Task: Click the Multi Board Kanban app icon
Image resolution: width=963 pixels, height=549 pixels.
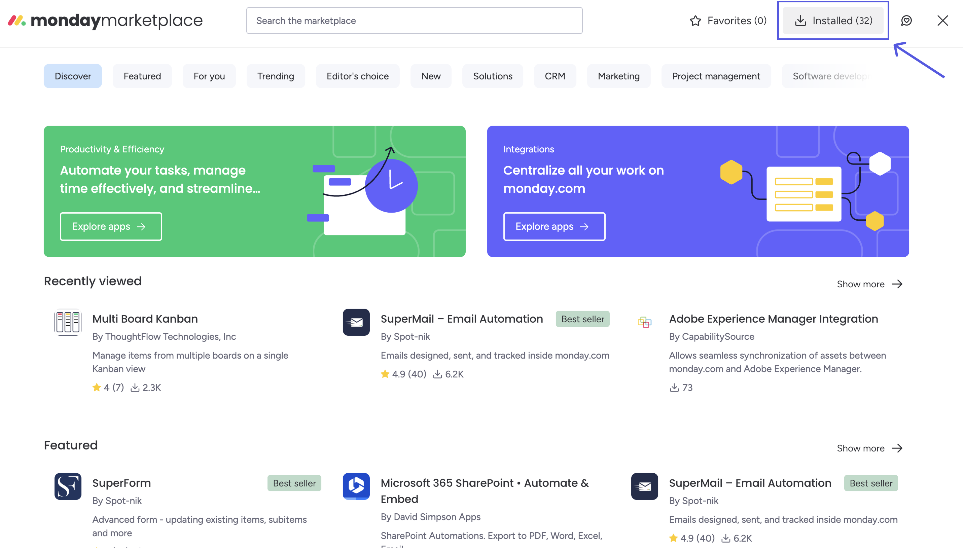Action: pyautogui.click(x=68, y=322)
